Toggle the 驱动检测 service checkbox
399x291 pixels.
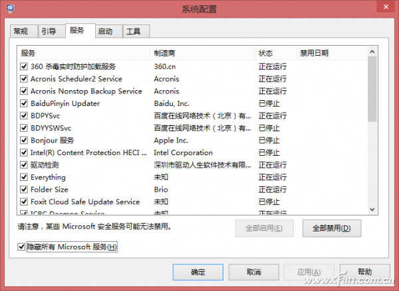(x=24, y=165)
